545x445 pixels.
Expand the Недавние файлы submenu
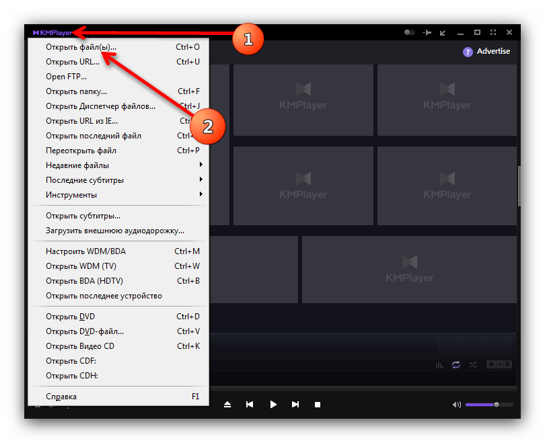click(118, 165)
